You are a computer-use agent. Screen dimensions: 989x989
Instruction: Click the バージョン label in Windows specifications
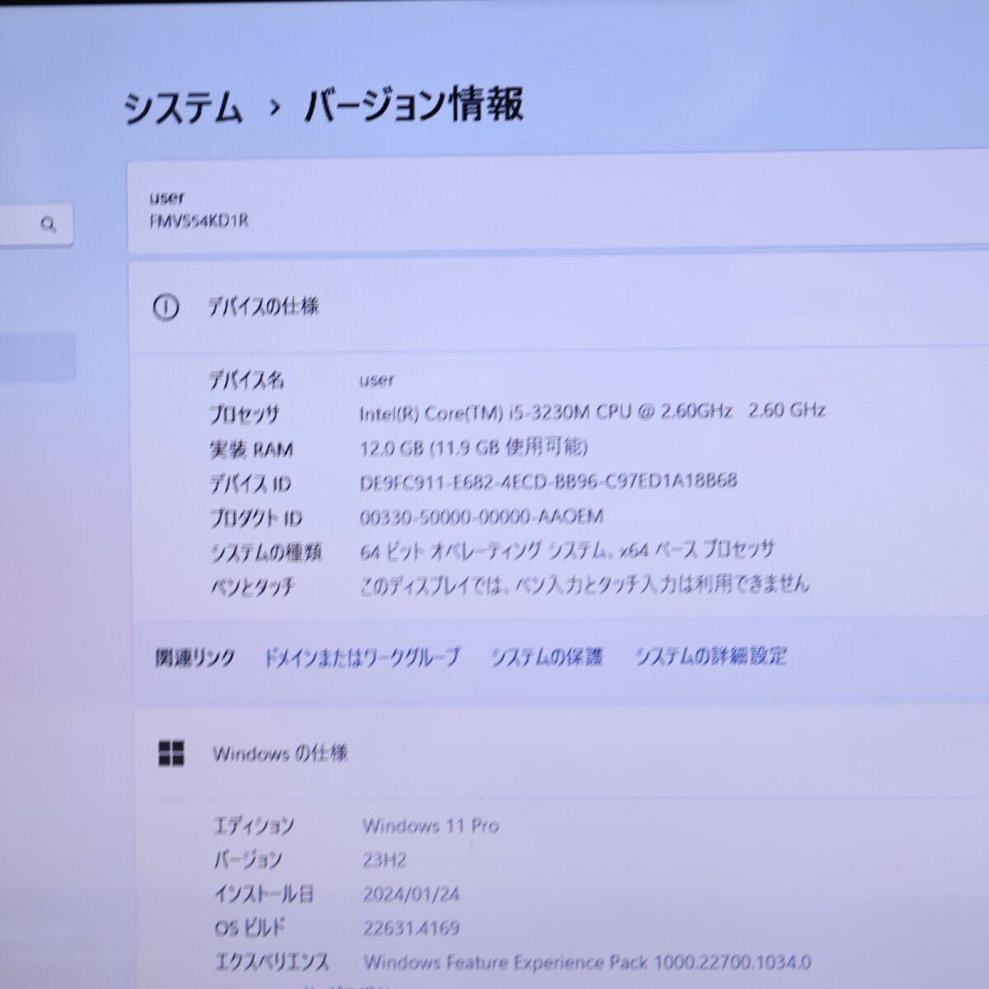[247, 860]
